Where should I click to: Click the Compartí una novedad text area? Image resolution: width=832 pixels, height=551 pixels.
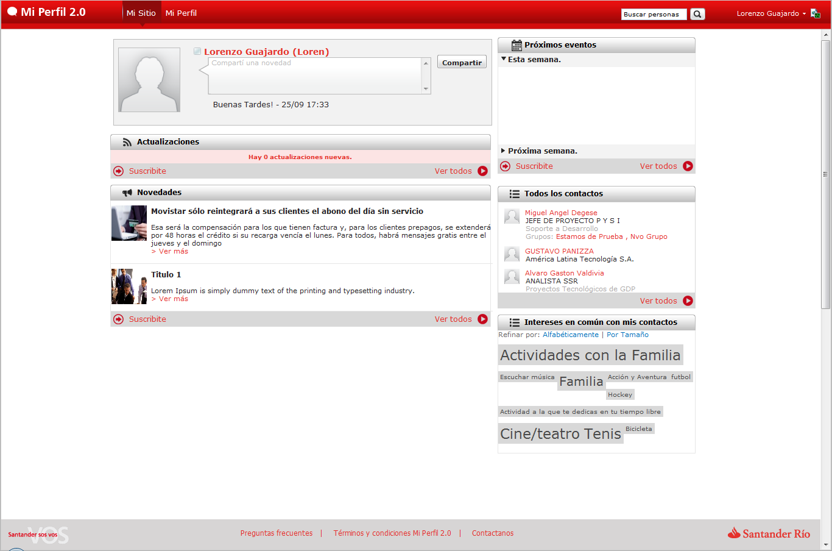tap(315, 76)
